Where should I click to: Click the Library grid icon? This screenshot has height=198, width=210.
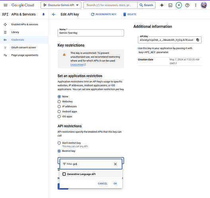point(5,32)
